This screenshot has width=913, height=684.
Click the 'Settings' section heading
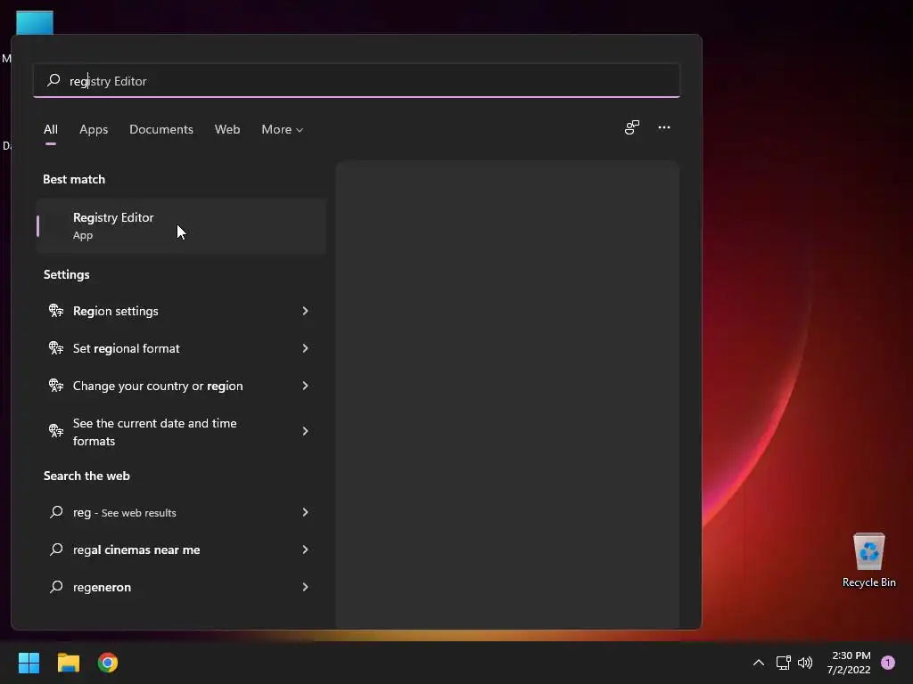coord(66,274)
